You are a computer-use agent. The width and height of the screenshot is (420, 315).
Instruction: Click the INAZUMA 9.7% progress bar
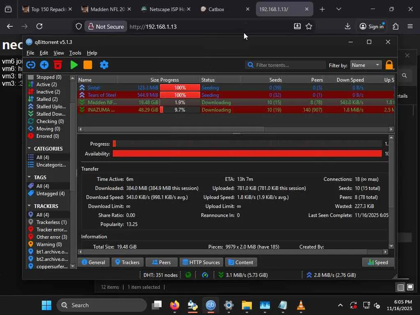[x=180, y=110]
